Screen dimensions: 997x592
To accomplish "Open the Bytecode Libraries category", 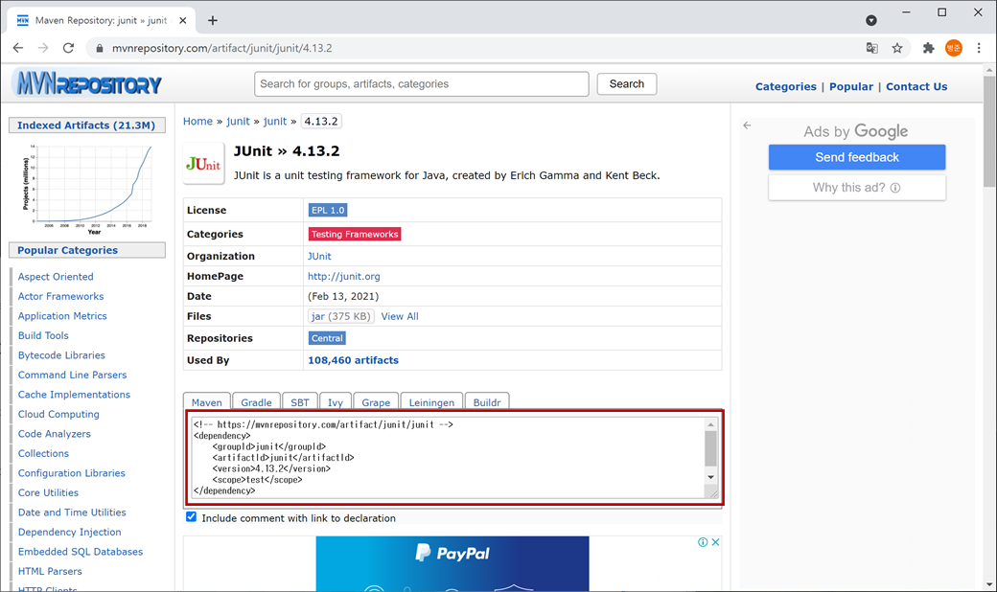I will pos(61,355).
